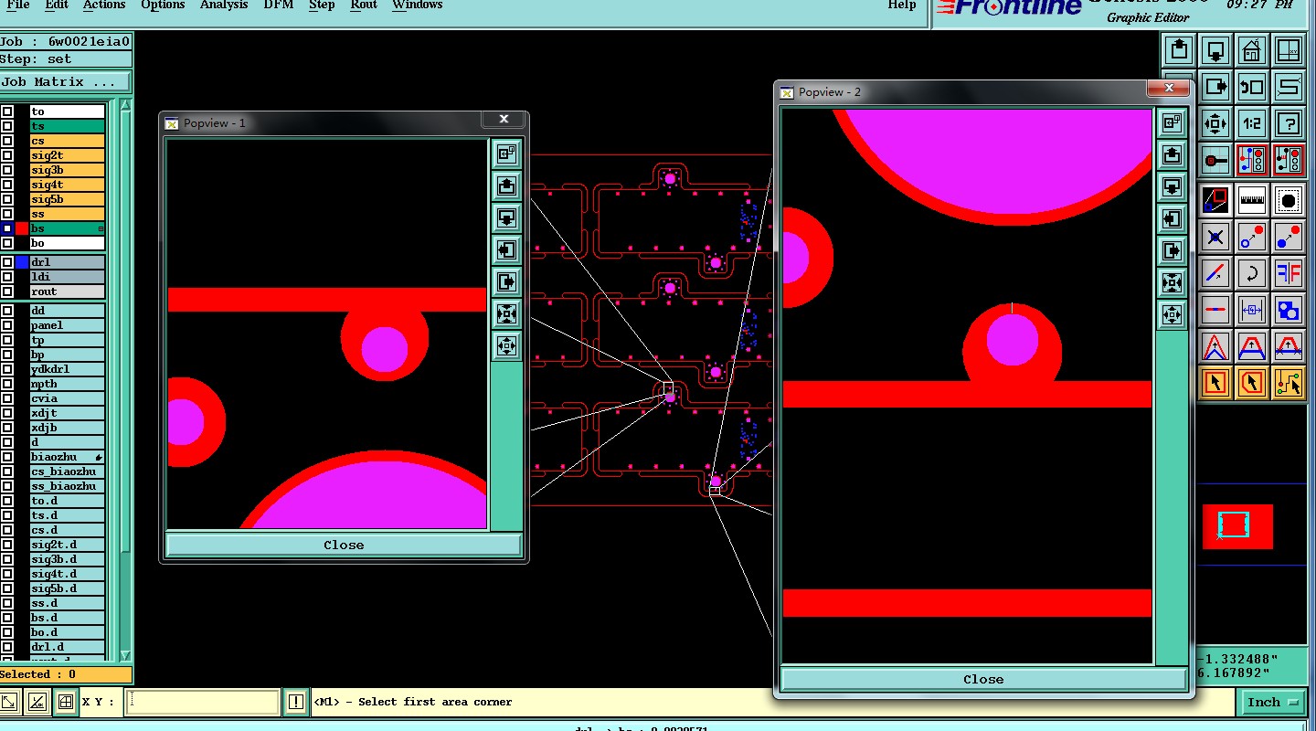Click the polygon arrow select tool

tap(1251, 383)
